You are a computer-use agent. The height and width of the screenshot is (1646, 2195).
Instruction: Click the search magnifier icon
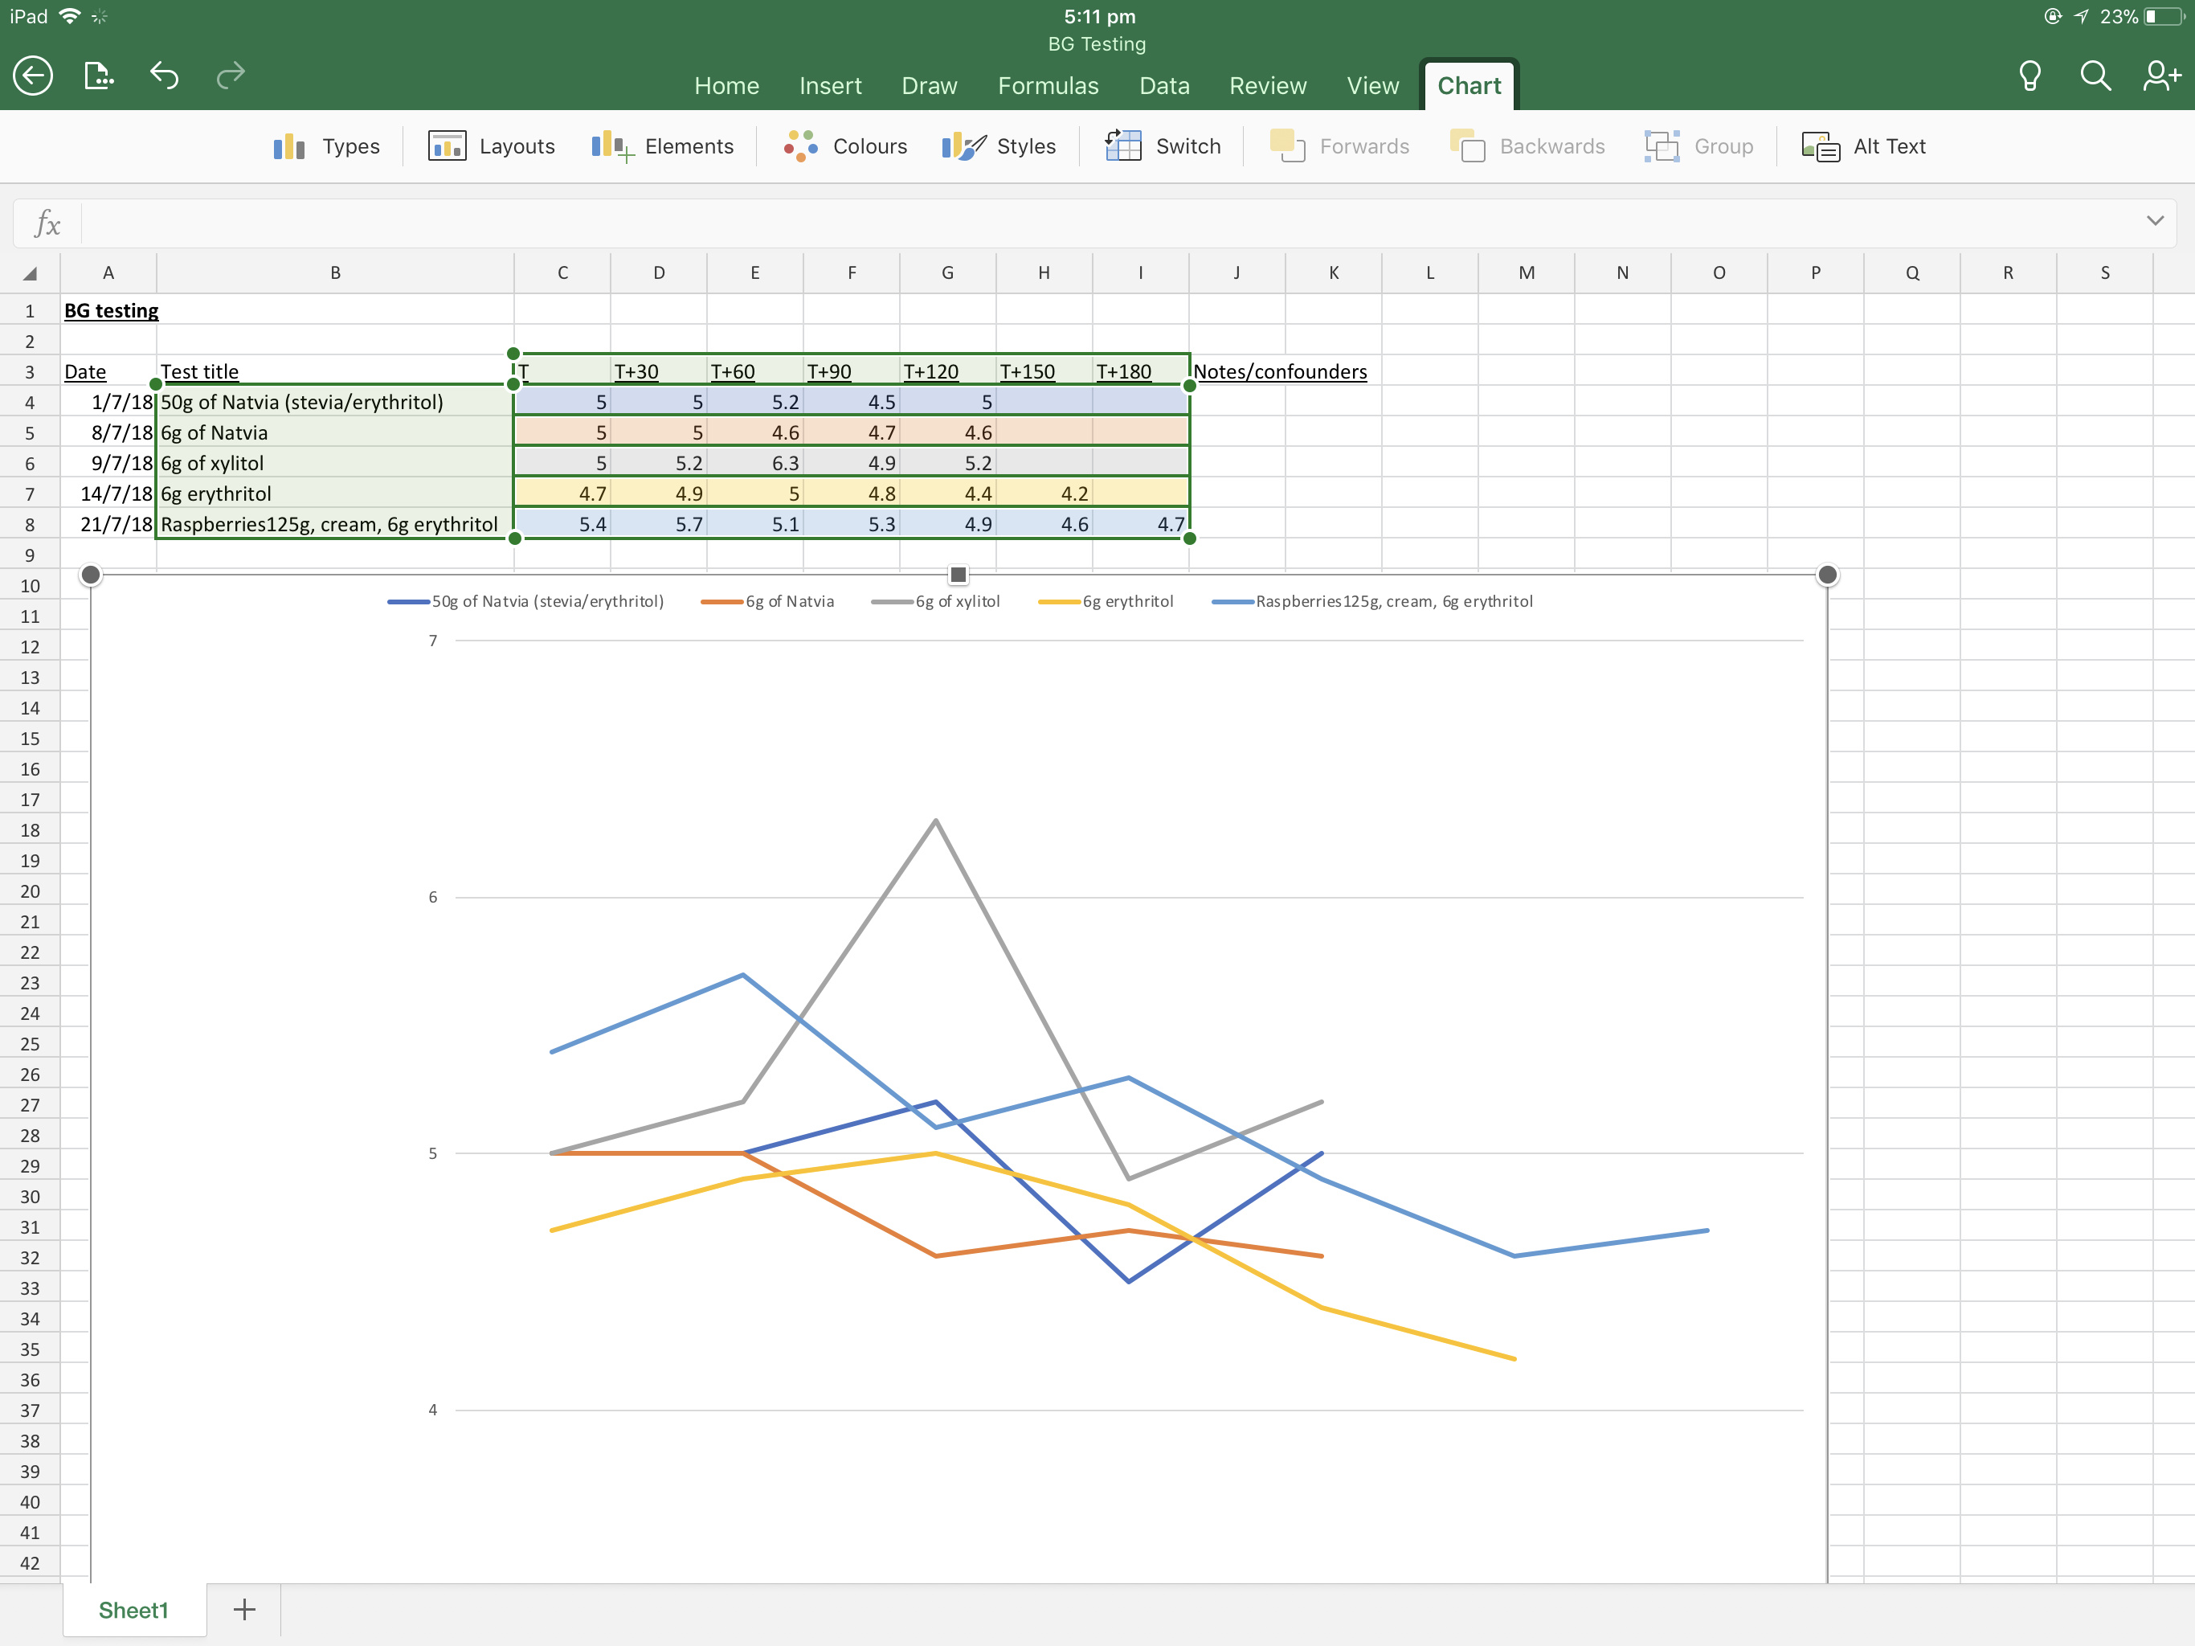[x=2095, y=76]
